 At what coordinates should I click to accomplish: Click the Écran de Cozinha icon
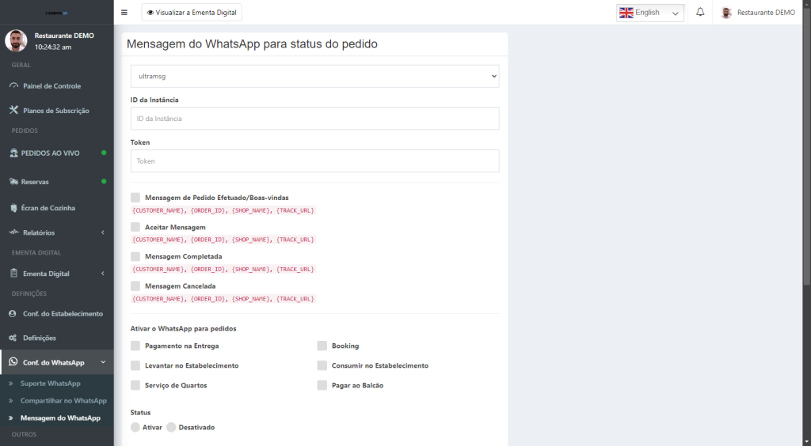13,208
